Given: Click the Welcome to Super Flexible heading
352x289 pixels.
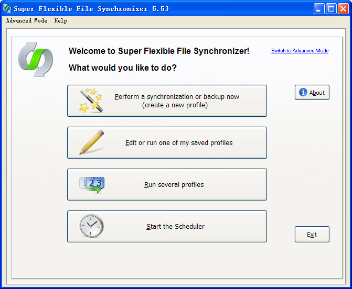Looking at the screenshot, I should (158, 51).
